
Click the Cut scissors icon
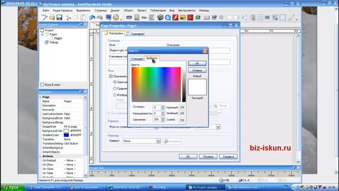(68, 18)
